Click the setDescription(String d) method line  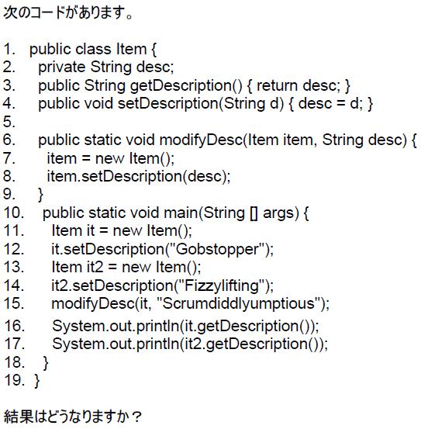pos(205,104)
